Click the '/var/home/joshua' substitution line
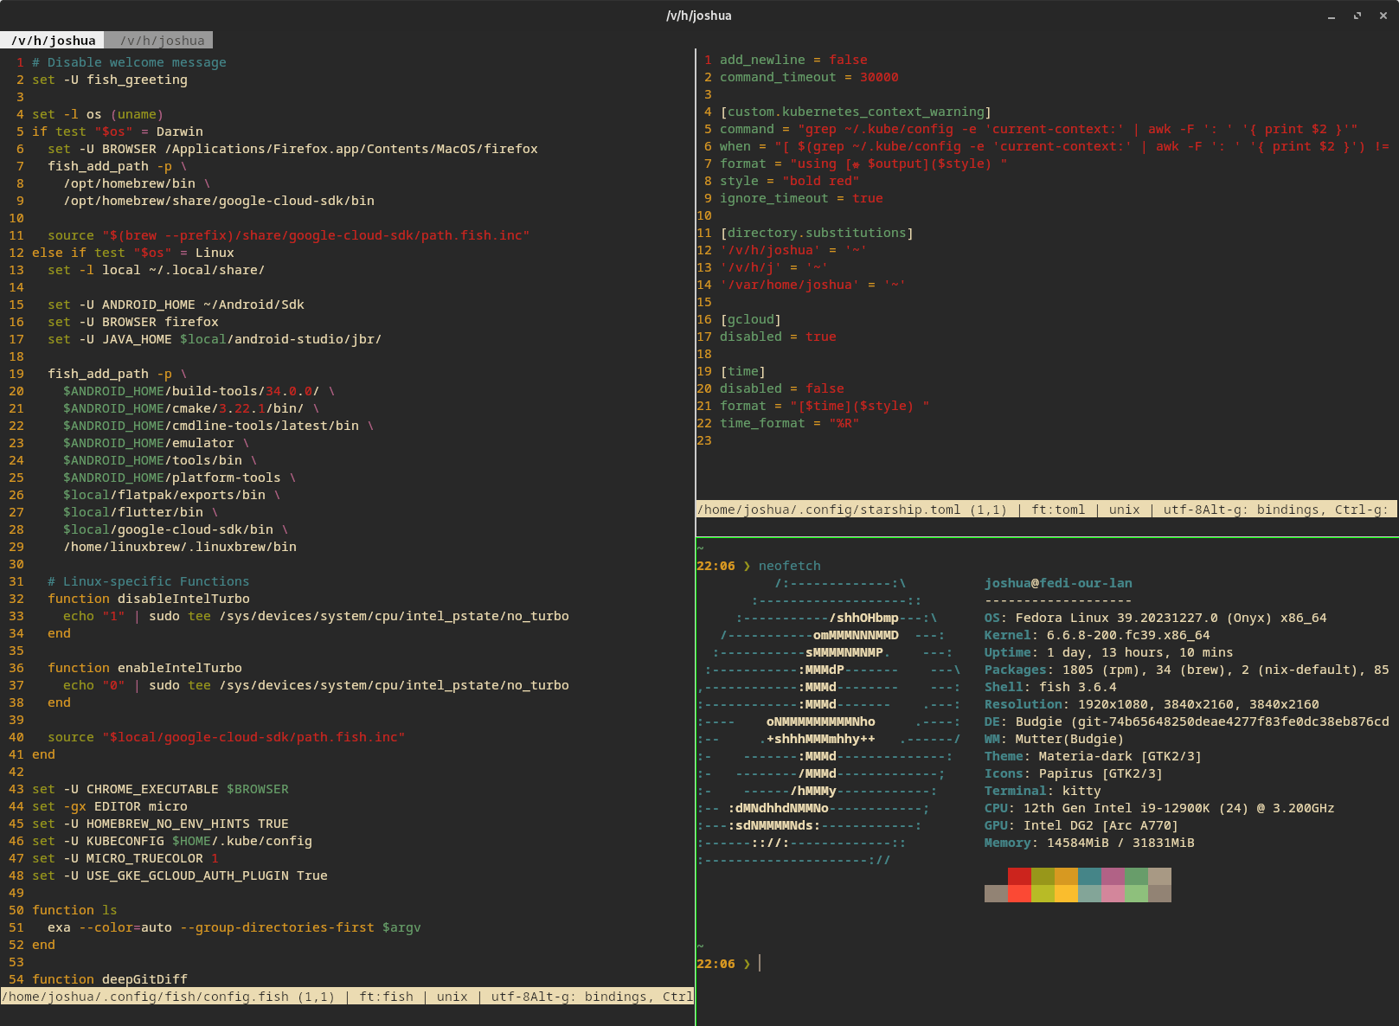Viewport: 1399px width, 1026px height. 812,285
